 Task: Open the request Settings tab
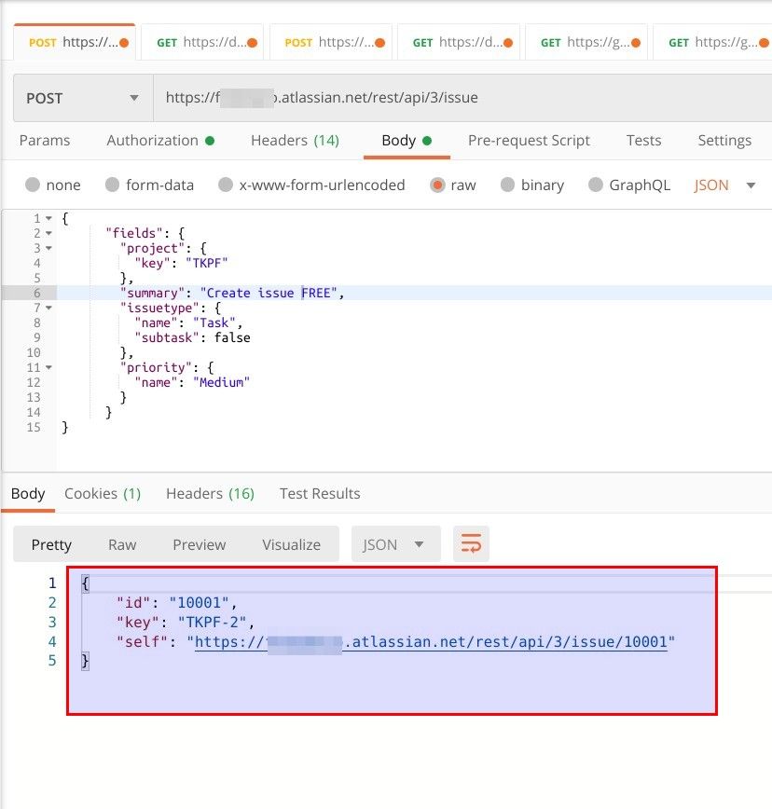[x=724, y=141]
